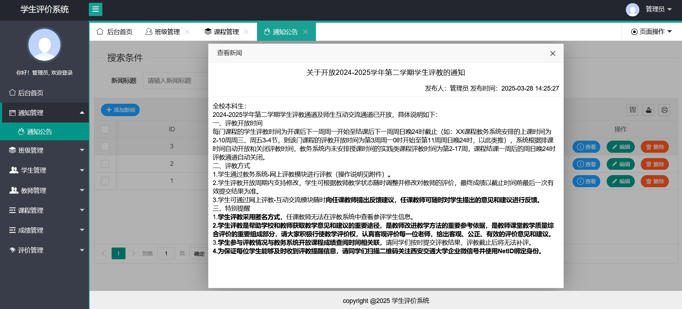Click the 添加新闻 button
Viewport: 682px width, 309px height.
coord(120,110)
